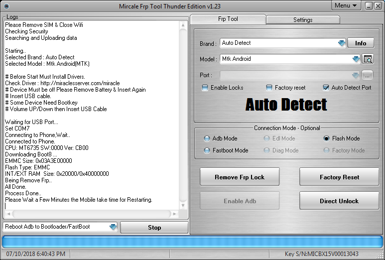Click the Factory Reset button
Viewport: 385px width, 260px height.
(x=339, y=177)
